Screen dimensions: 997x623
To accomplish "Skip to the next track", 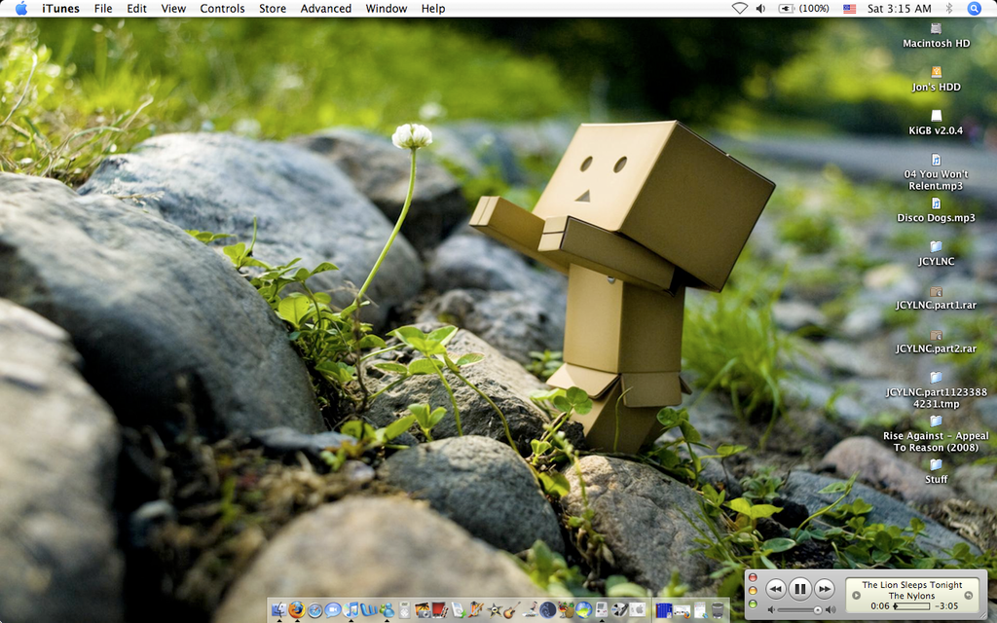I will [x=824, y=589].
